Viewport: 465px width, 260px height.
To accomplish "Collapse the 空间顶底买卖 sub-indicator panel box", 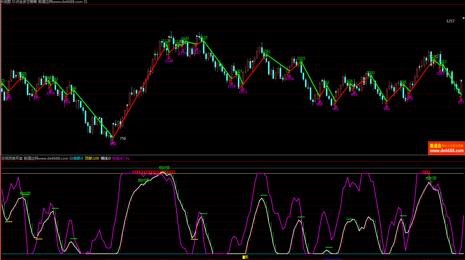I will pos(71,158).
